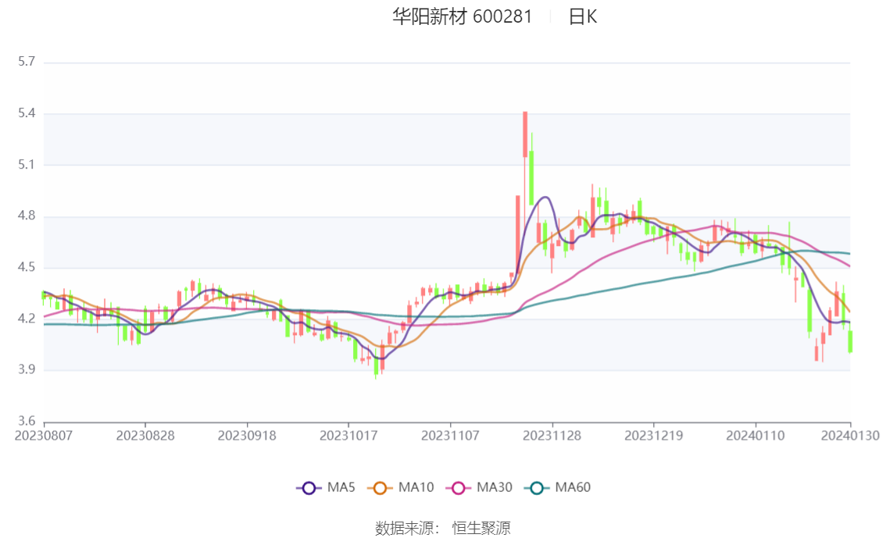Click x-axis date label 20231017
Screen dimensions: 886x538
pyautogui.click(x=348, y=436)
